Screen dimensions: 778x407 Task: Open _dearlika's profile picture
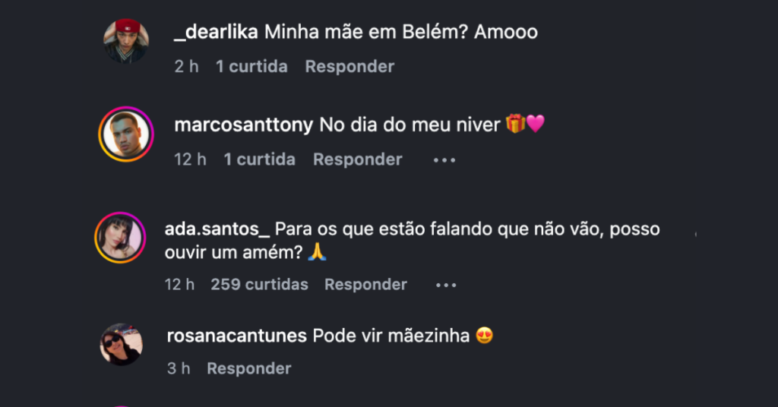pos(126,41)
